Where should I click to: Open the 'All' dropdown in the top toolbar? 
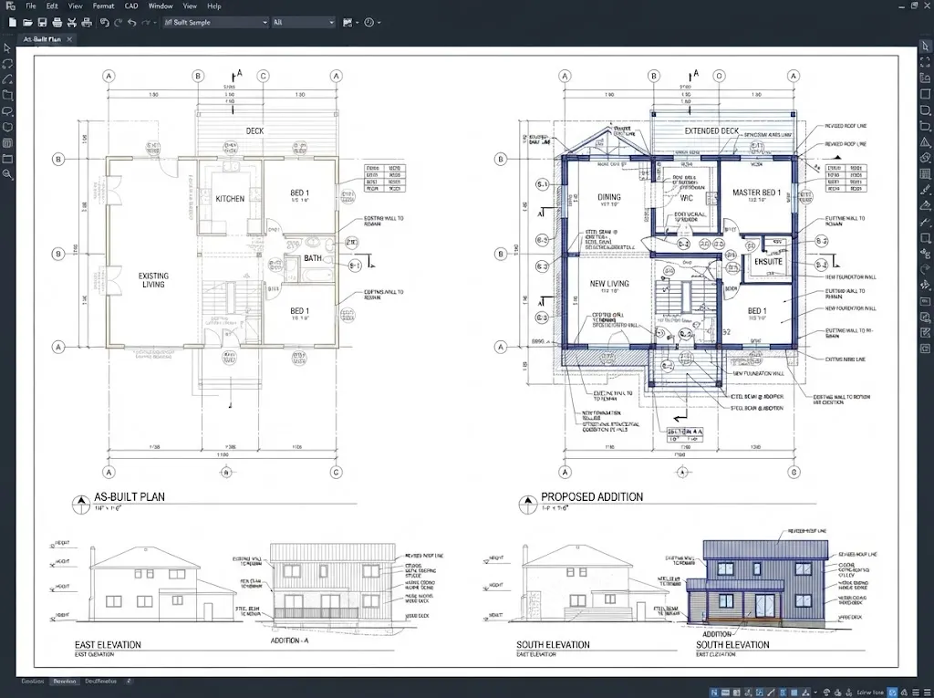[x=304, y=23]
